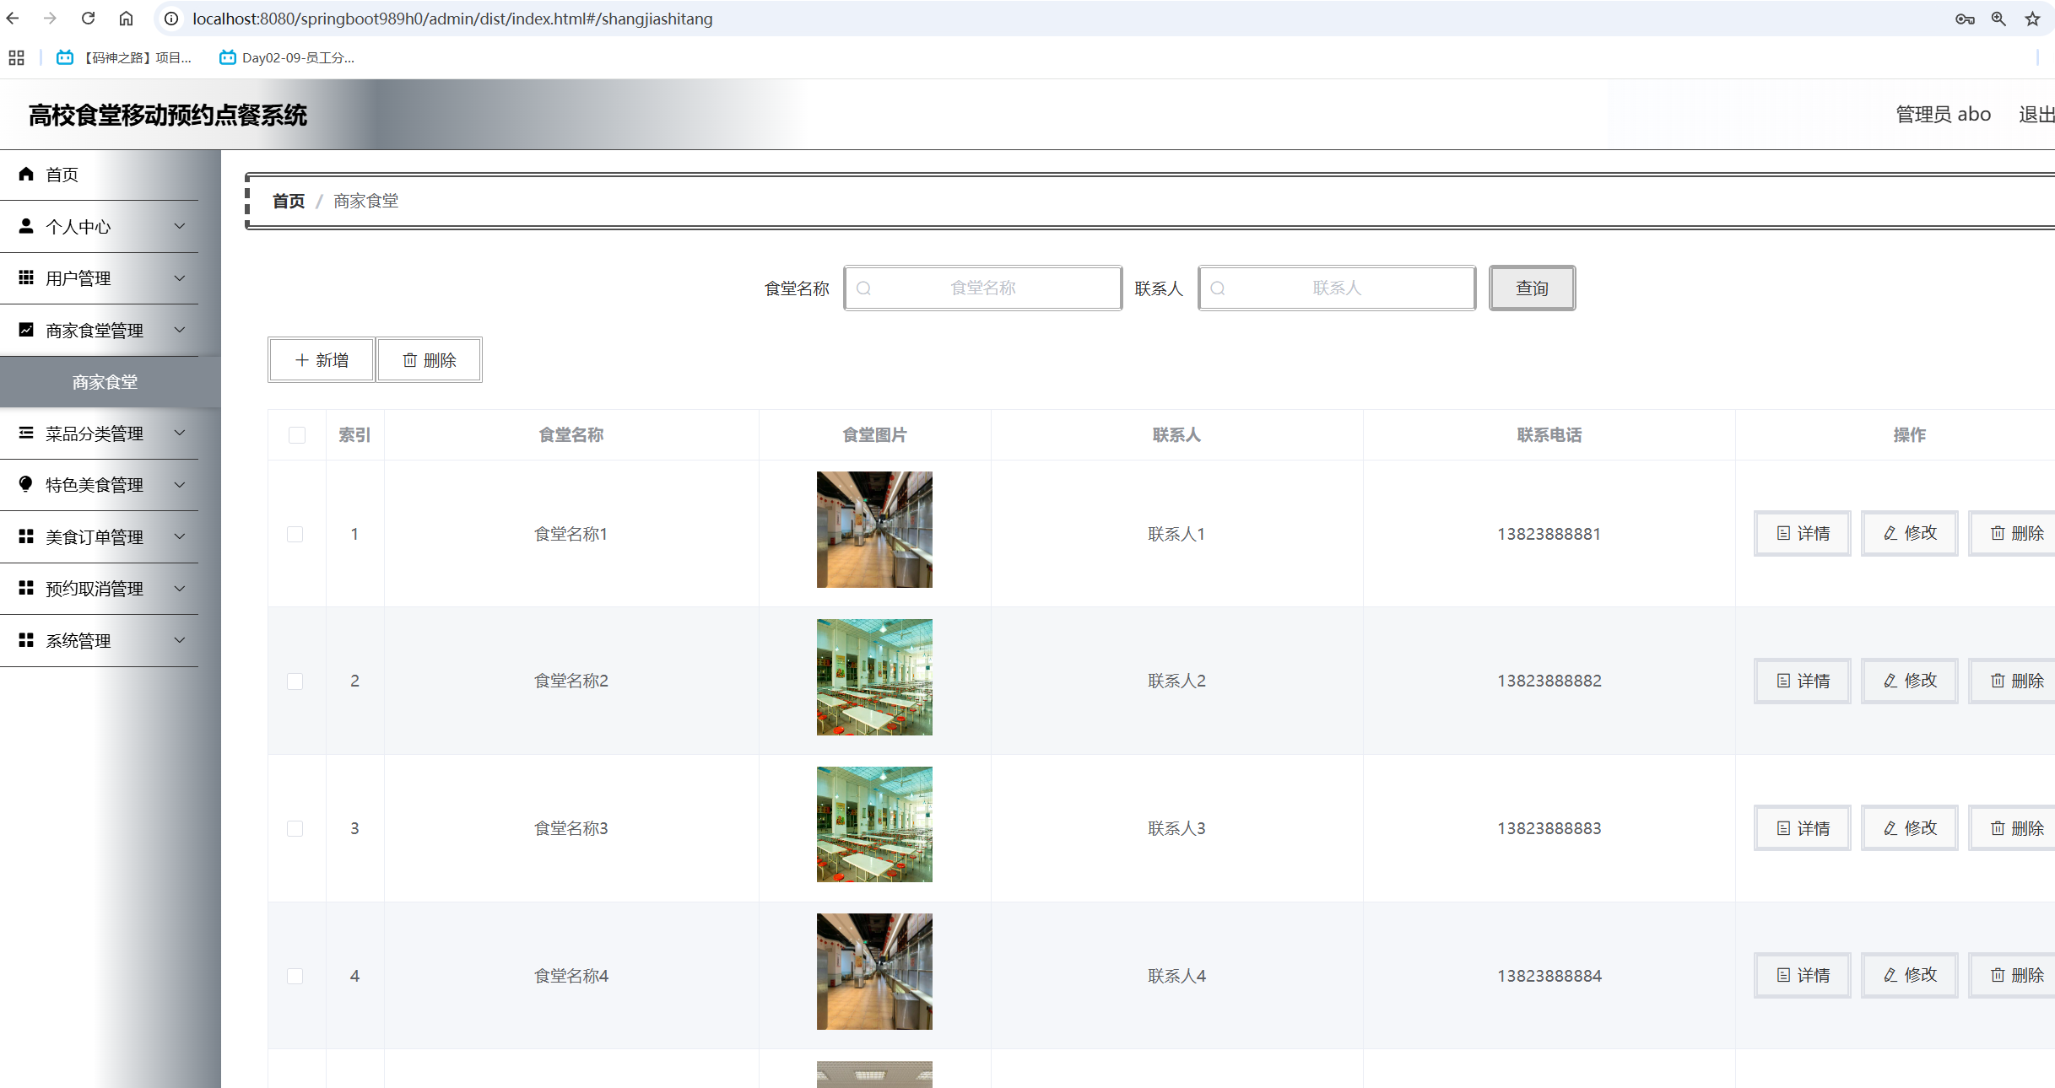Open the zoom magnifier icon in address bar
This screenshot has width=2055, height=1088.
1998,19
